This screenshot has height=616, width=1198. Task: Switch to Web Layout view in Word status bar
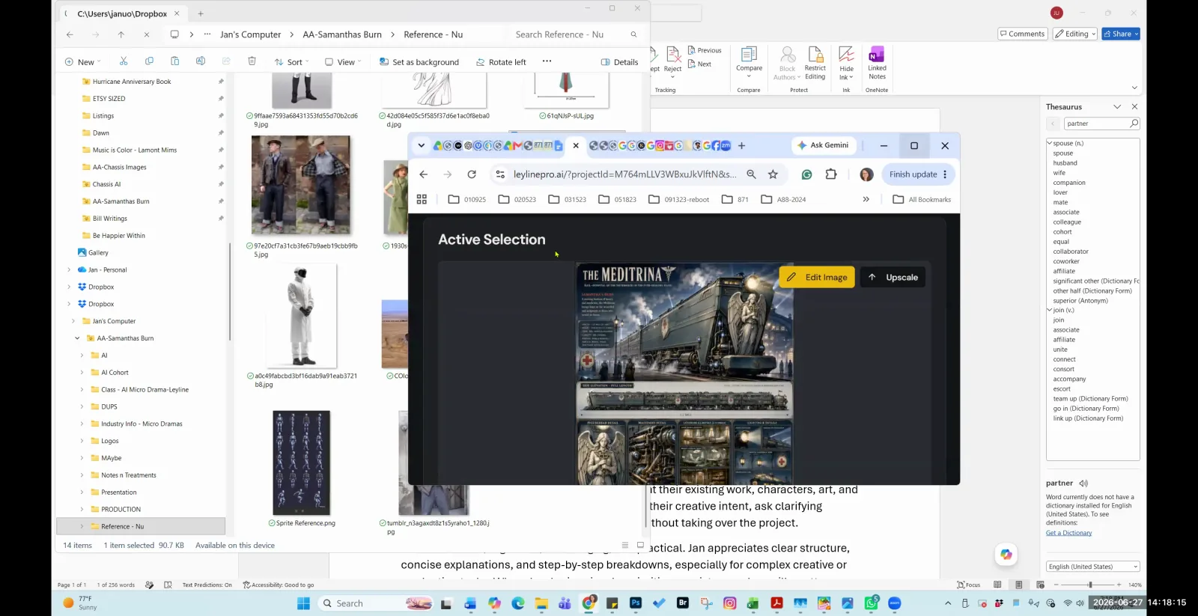point(1040,585)
